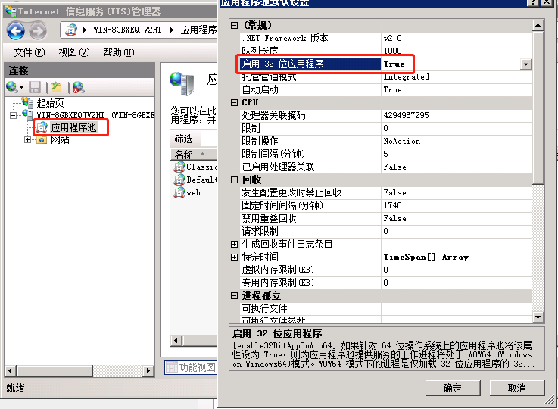Viewport: 558px width, 409px height.
Task: Click Connections pane right scroll arrow
Action: coord(148,371)
